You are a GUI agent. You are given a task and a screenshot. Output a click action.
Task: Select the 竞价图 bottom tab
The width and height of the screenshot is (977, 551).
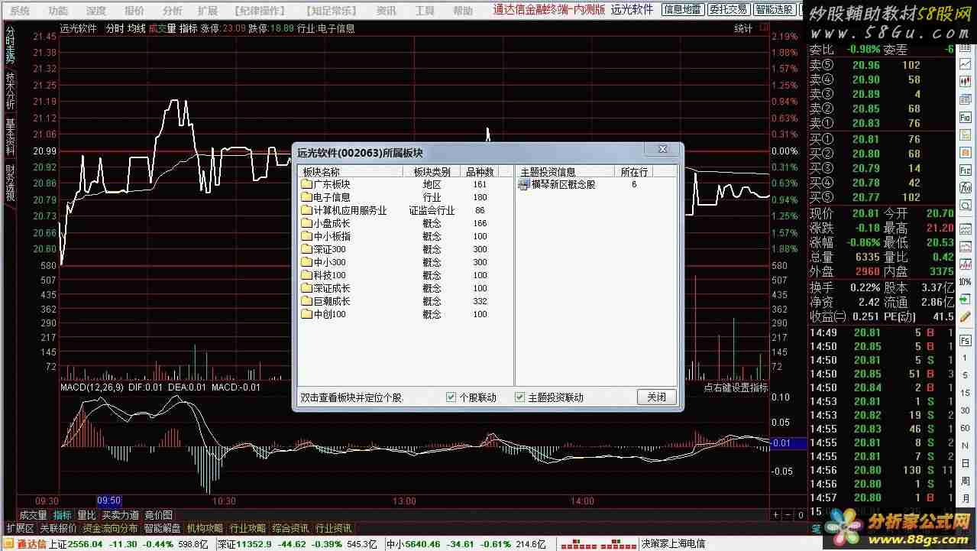tap(158, 516)
